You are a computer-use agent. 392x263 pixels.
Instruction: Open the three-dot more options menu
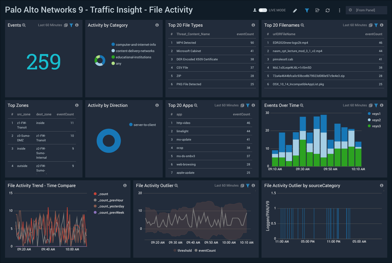click(339, 10)
